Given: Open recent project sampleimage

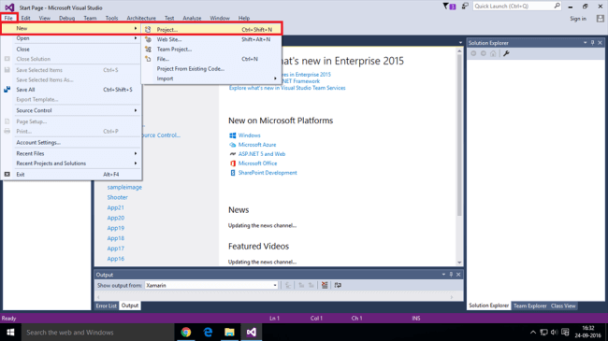Looking at the screenshot, I should 124,187.
